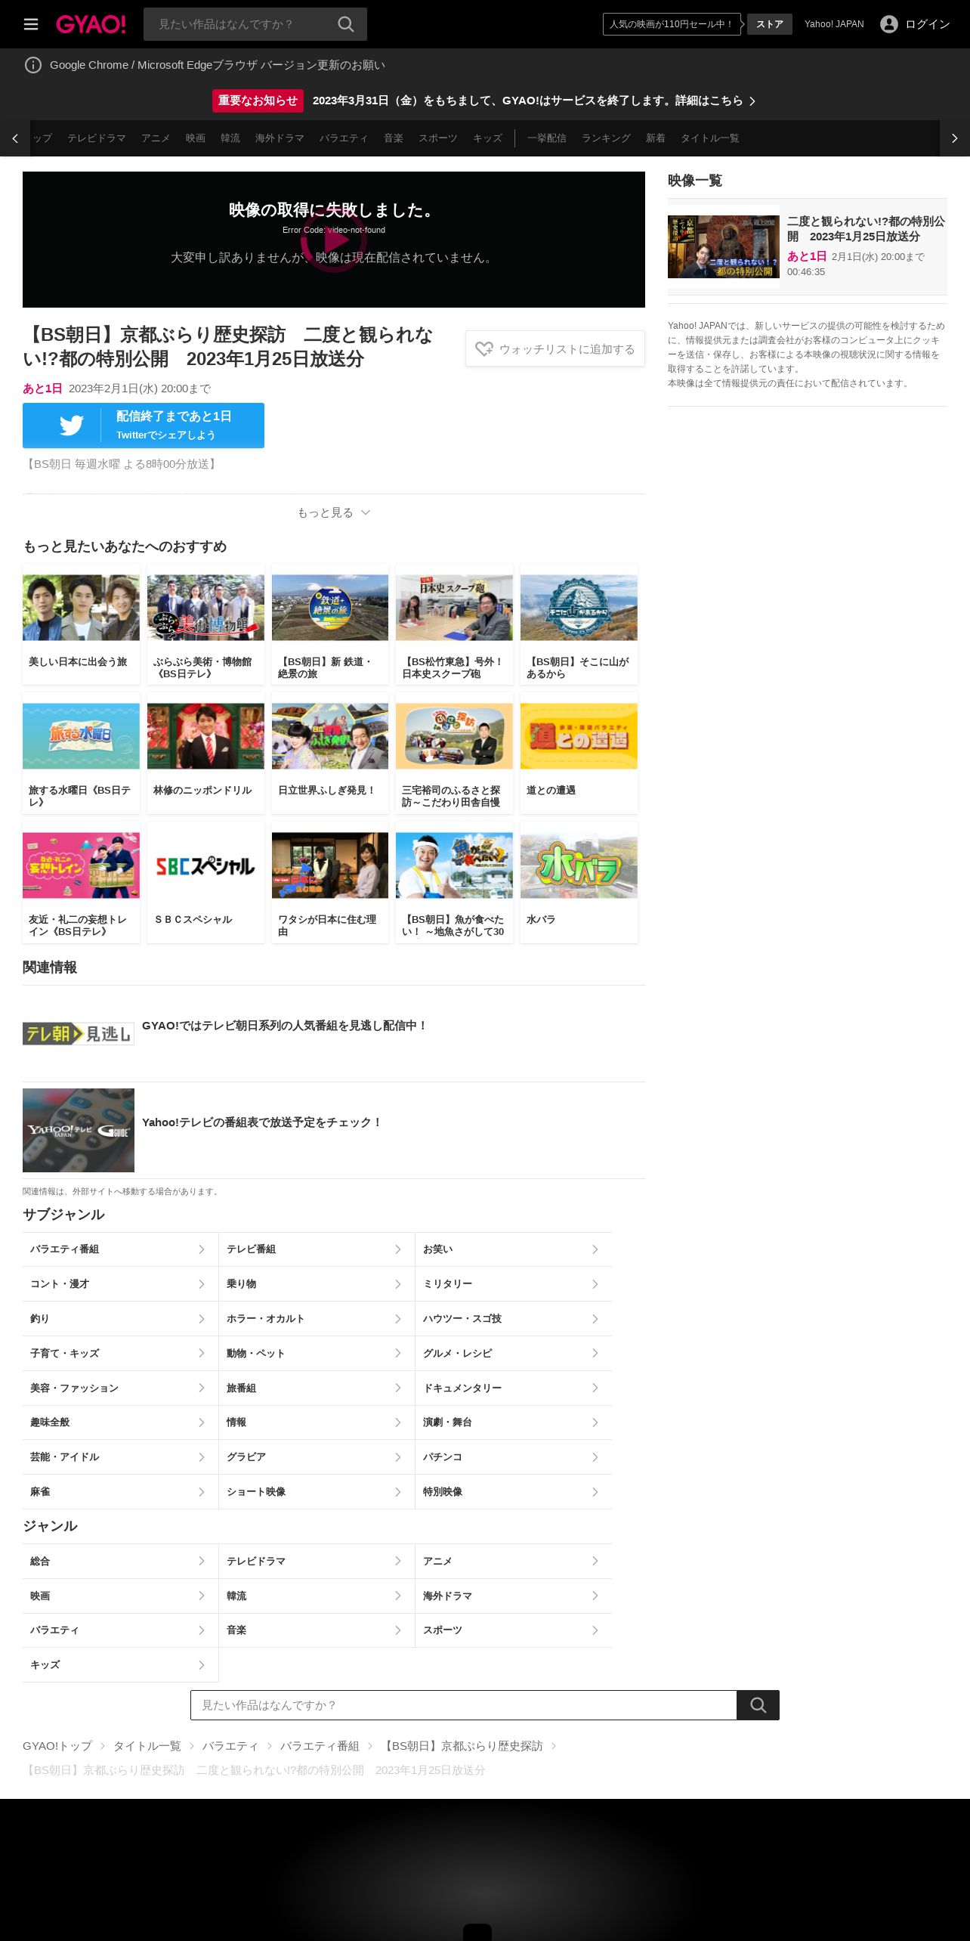Open 日立世界ふしぎ発見！ thumbnail
Viewport: 970px width, 1941px height.
(330, 736)
